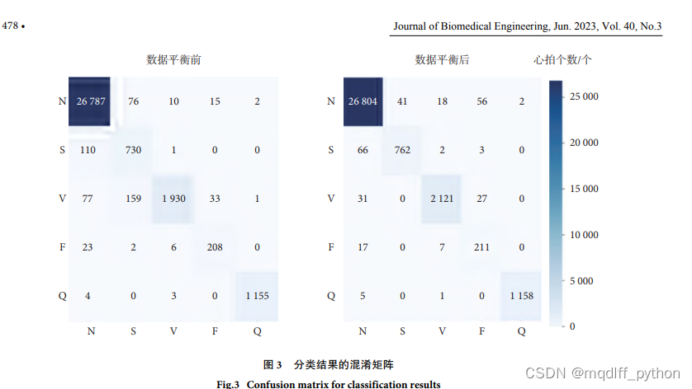Click the cell 762
692x389 pixels.
point(402,150)
